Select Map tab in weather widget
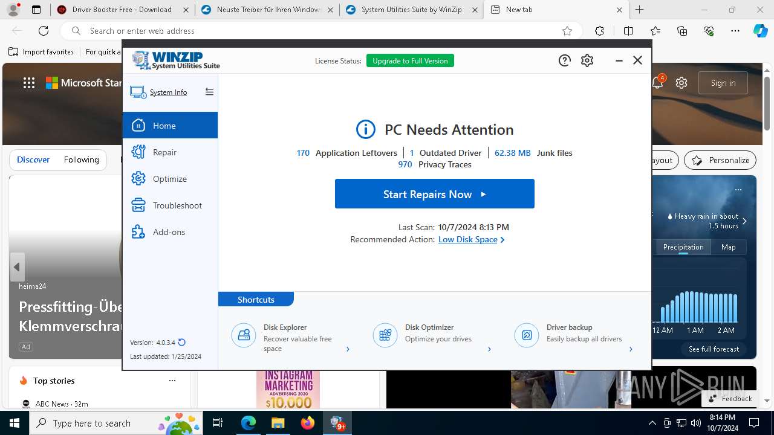This screenshot has width=774, height=435. [728, 247]
